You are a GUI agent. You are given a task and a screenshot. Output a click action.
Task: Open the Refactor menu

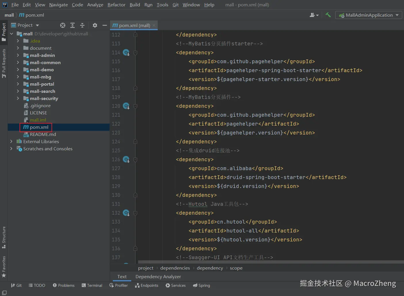(116, 5)
